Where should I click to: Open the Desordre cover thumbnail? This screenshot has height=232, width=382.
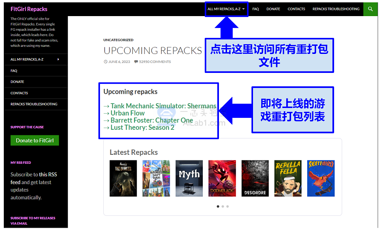coord(255,178)
